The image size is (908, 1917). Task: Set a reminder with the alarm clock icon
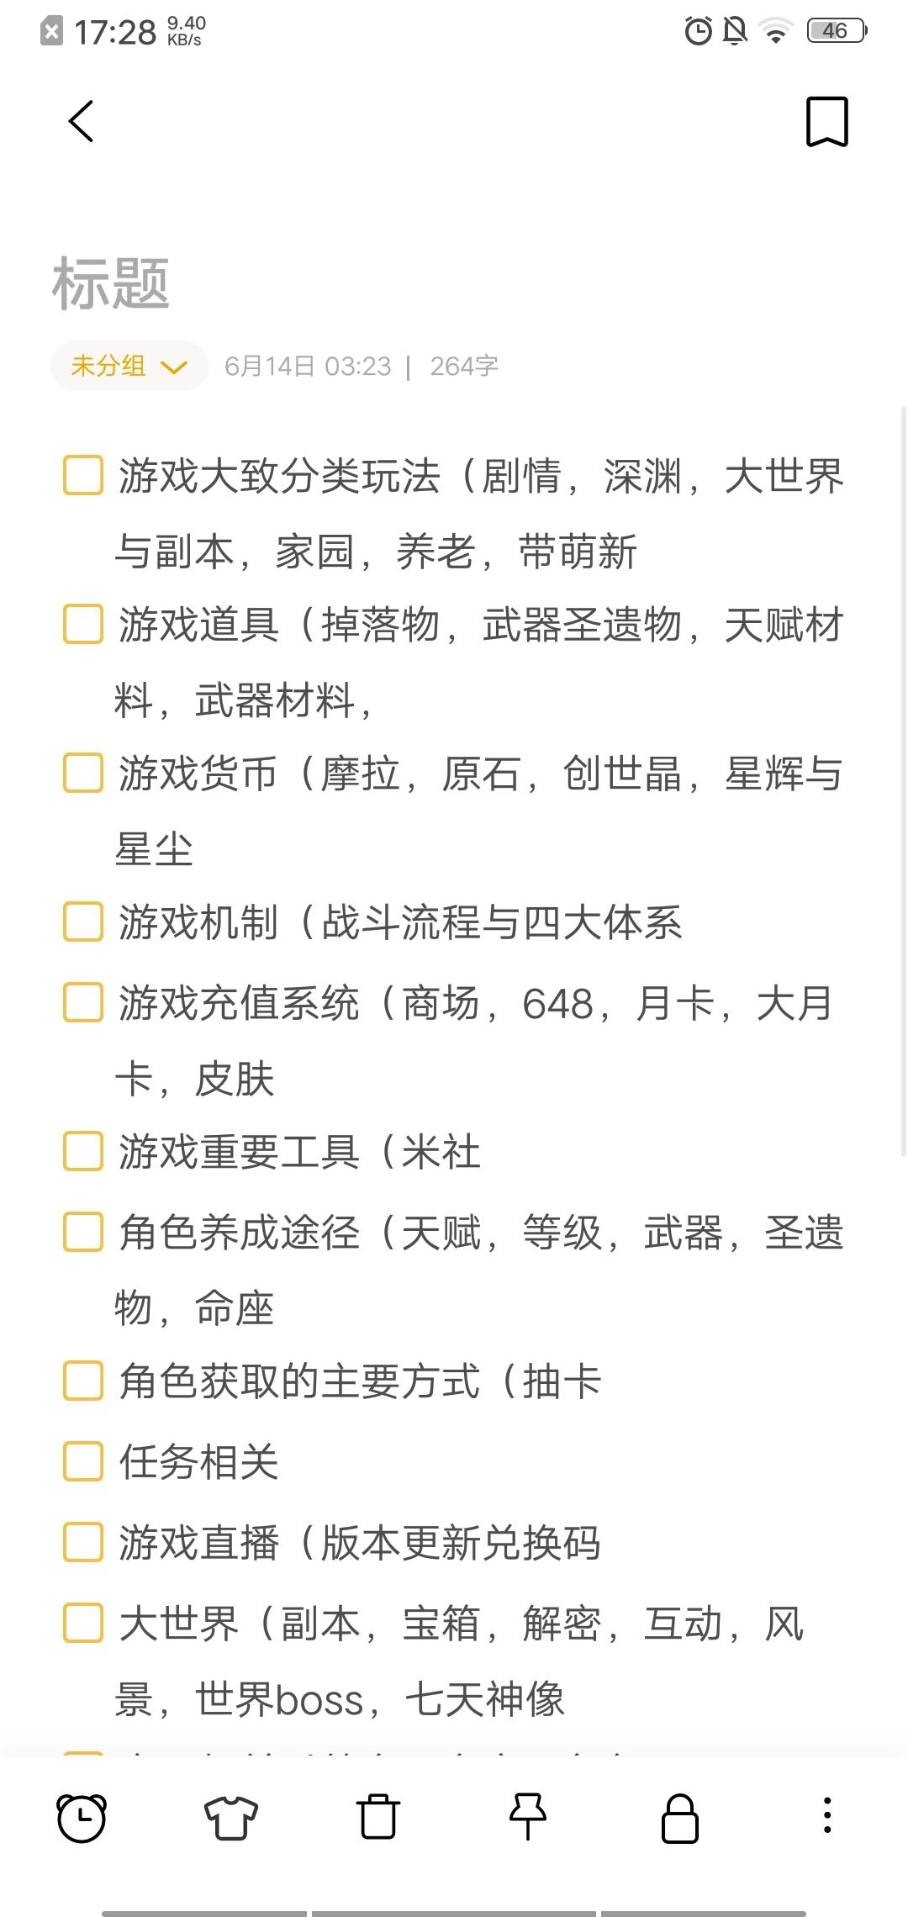pyautogui.click(x=82, y=1818)
